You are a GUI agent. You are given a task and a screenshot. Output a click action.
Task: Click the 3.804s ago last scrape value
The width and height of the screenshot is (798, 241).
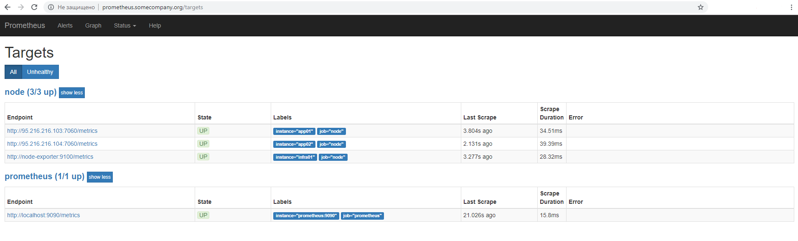pos(478,131)
